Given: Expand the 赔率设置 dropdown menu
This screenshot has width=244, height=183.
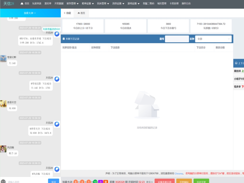Looking at the screenshot, I should pyautogui.click(x=88, y=4).
